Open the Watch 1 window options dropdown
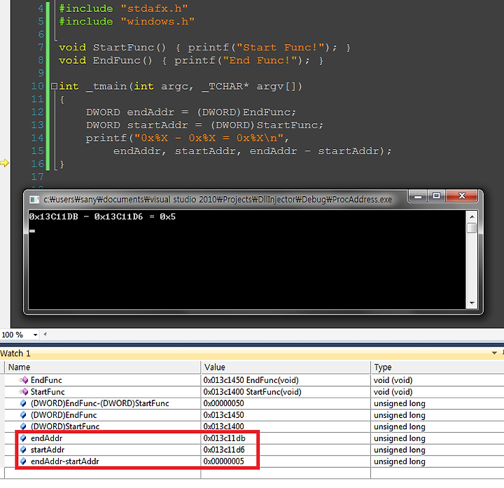504x488 pixels. tap(494, 353)
